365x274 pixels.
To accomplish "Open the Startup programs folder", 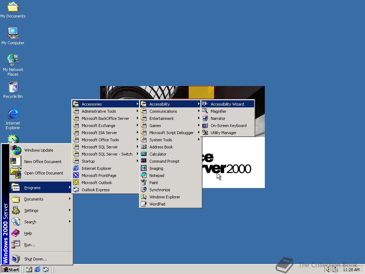I will (x=106, y=161).
